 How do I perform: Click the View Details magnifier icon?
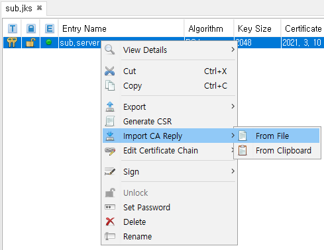(x=109, y=50)
